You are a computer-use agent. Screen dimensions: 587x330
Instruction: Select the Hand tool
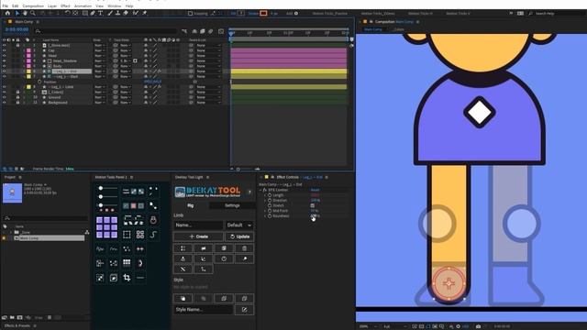click(25, 13)
